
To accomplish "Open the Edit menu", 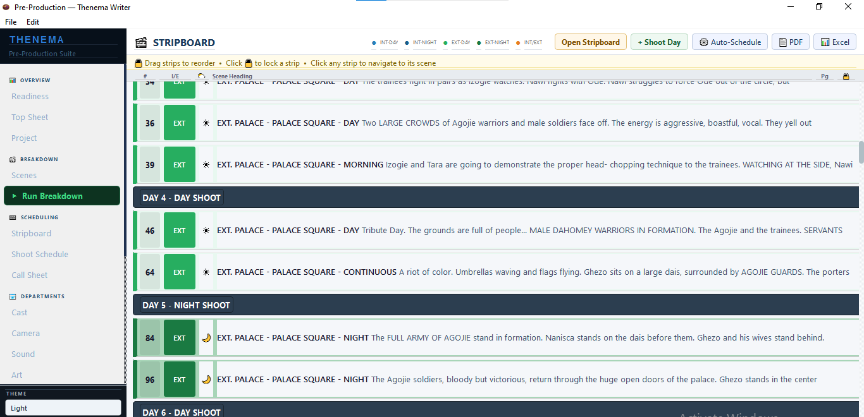I will (x=33, y=21).
